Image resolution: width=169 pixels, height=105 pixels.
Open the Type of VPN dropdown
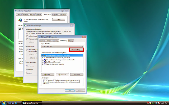[x=62, y=46]
